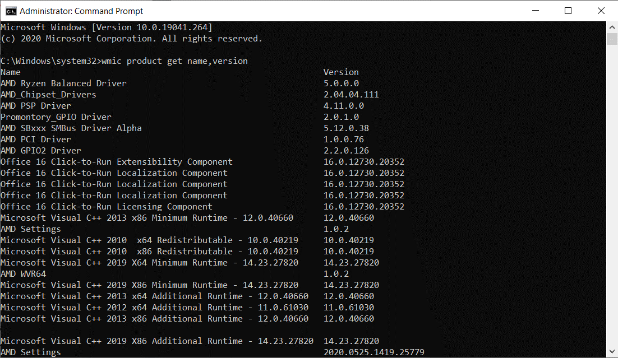The height and width of the screenshot is (358, 618).
Task: Click version value '5.12.0.38'
Action: 347,128
